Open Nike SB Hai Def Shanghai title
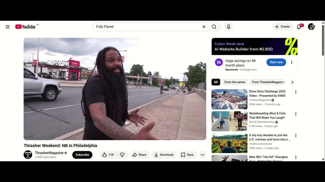This screenshot has width=325, height=182. (268, 159)
